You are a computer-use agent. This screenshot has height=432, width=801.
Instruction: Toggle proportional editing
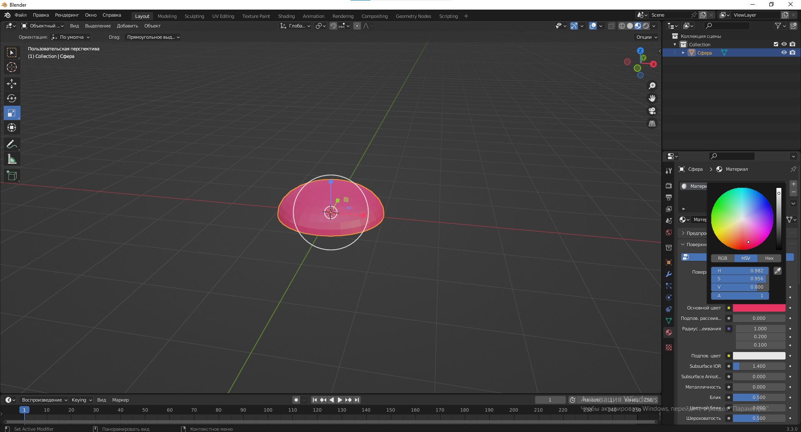coord(357,26)
